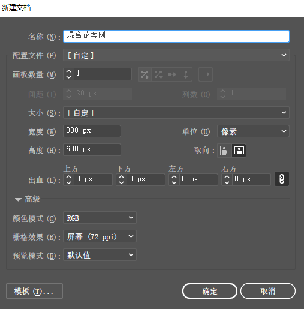The image size is (304, 309).
Task: Decrease the 右方 right bleed value
Action: 227,182
